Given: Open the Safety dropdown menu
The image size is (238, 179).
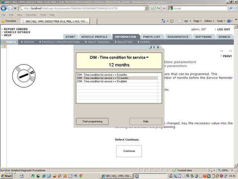Looking at the screenshot, I should click(x=209, y=21).
